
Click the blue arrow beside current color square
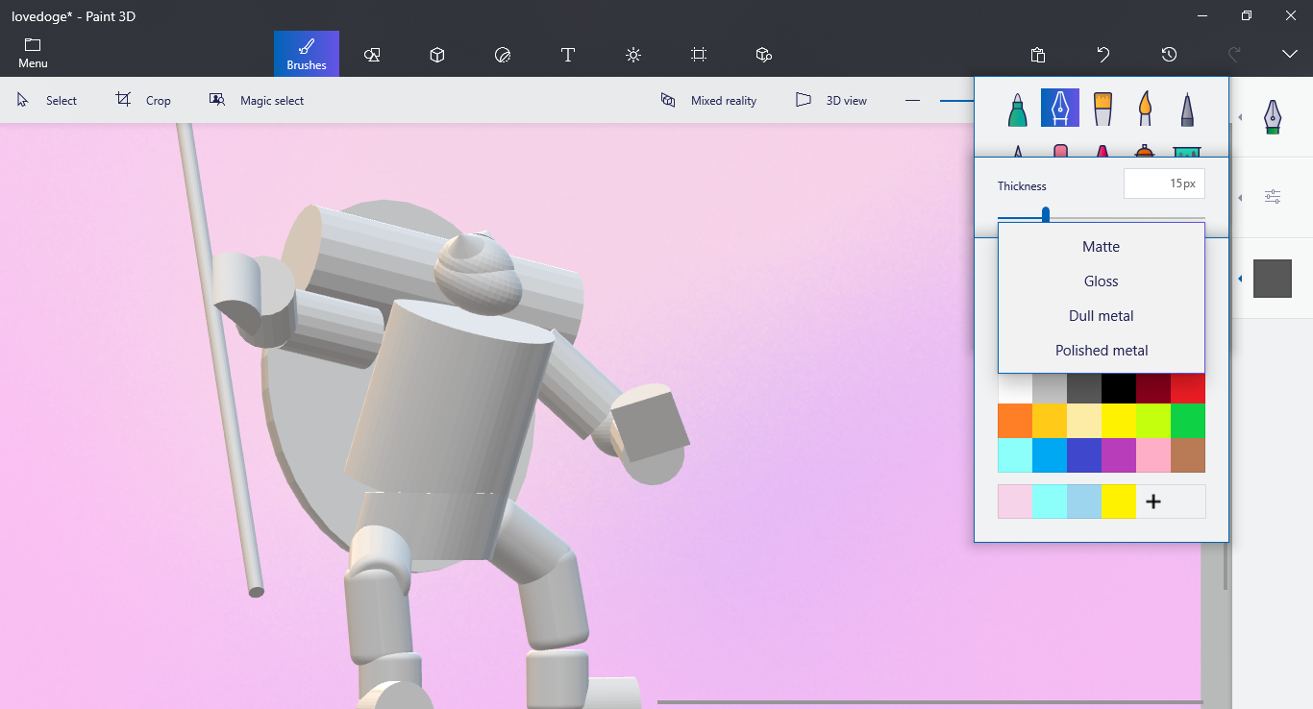coord(1240,279)
